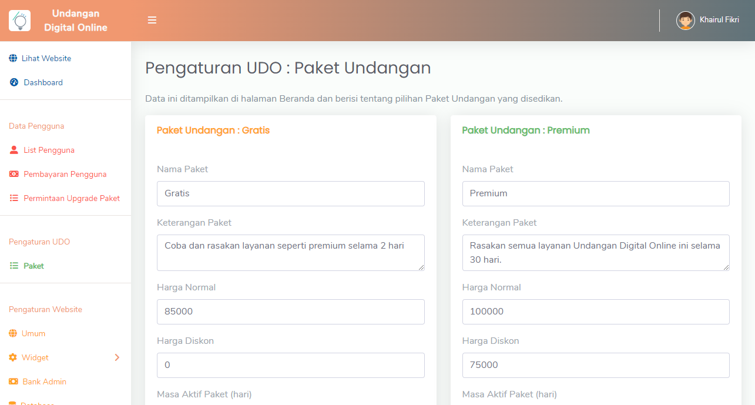Expand the Widget submenu chevron
The image size is (755, 405).
(x=117, y=357)
